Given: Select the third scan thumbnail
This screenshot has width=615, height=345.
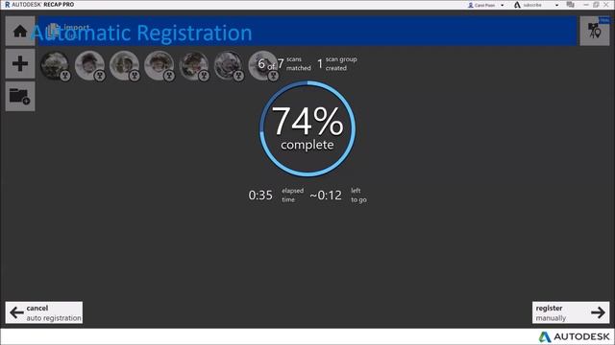Looking at the screenshot, I should [124, 65].
